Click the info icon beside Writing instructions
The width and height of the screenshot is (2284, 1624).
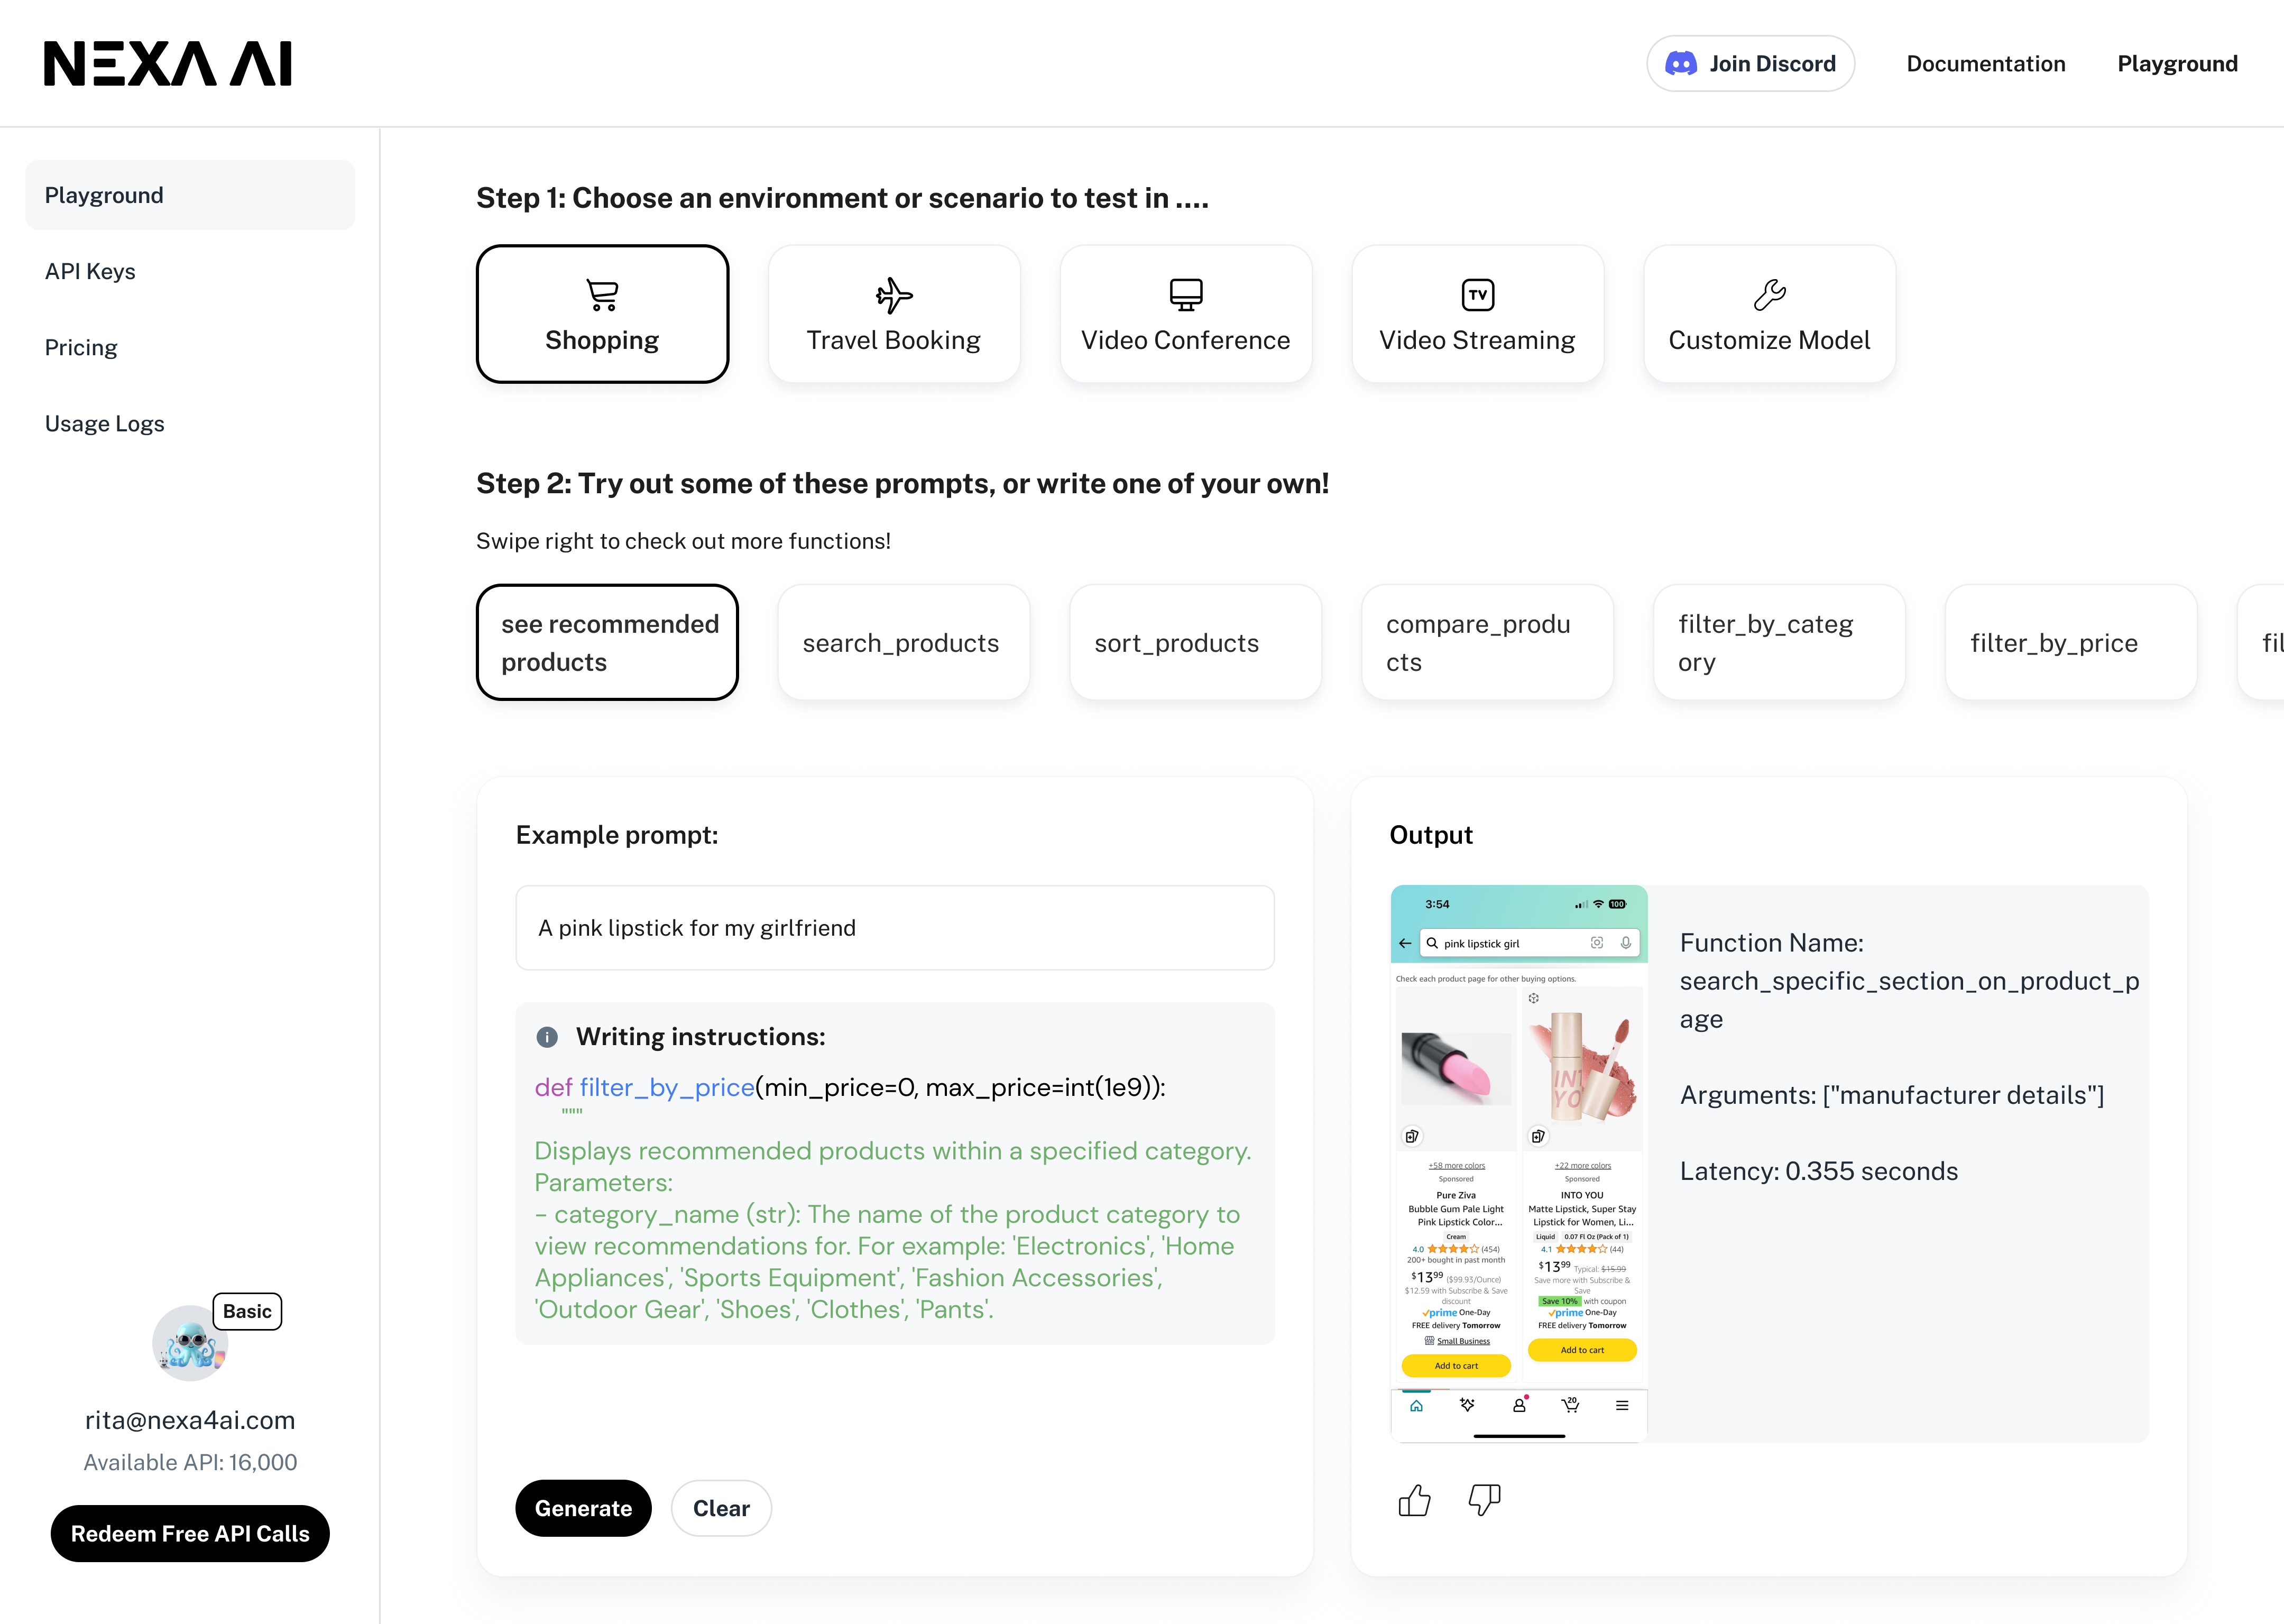click(547, 1037)
